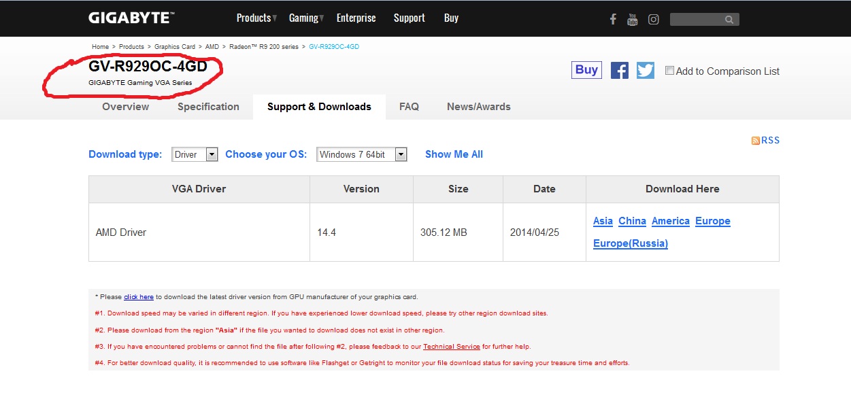Open Gigabyte's Facebook page in header
This screenshot has width=851, height=414.
pyautogui.click(x=613, y=19)
